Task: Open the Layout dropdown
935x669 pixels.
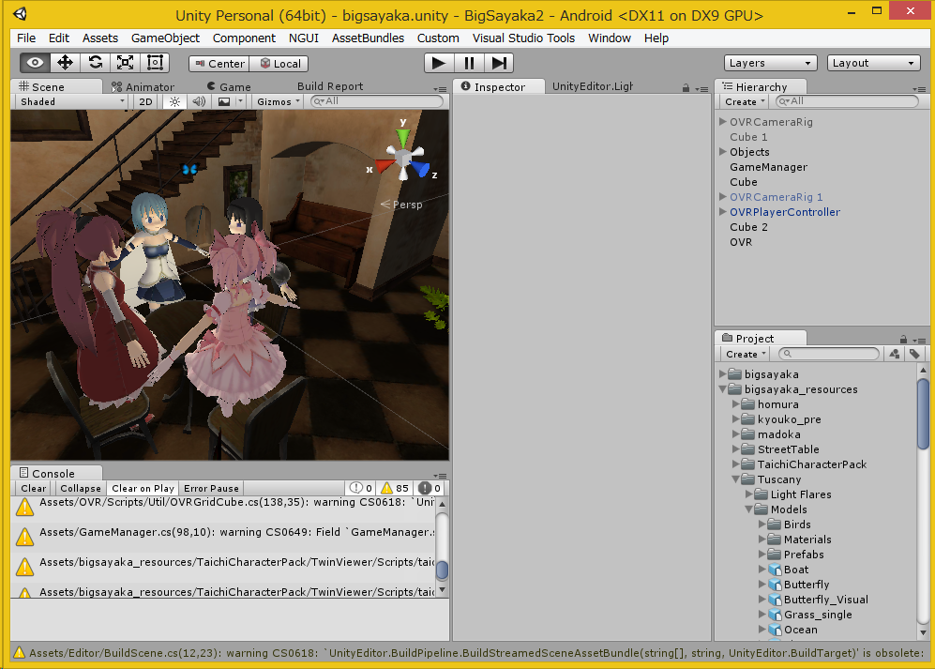Action: point(873,63)
